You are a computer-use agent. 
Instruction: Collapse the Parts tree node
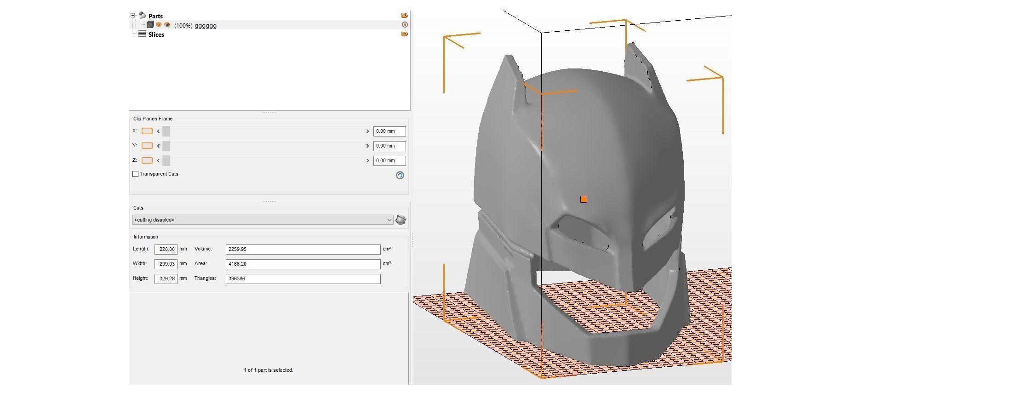(133, 16)
